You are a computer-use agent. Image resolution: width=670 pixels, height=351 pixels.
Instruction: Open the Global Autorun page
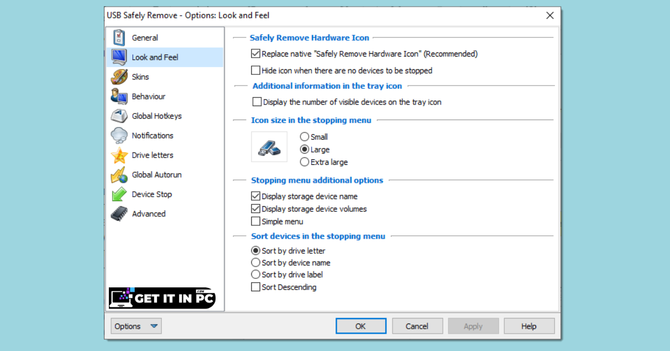click(165, 174)
